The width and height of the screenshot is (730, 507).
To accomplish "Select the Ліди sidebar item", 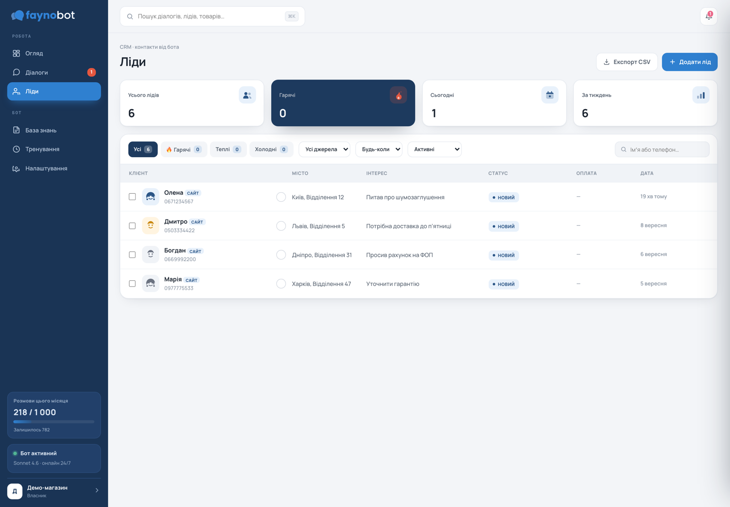I will (x=54, y=91).
